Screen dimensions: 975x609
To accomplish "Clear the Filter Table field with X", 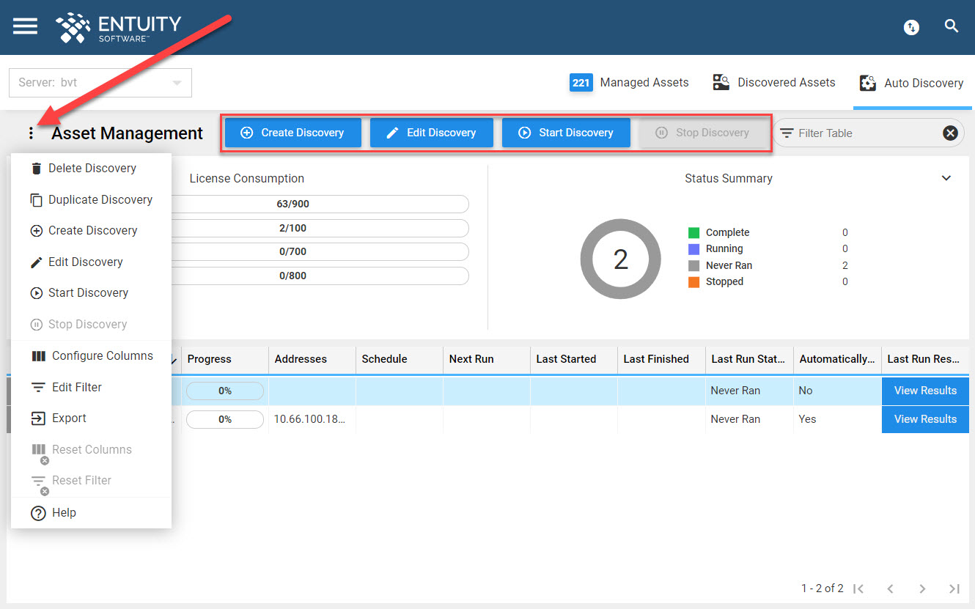I will pyautogui.click(x=950, y=133).
